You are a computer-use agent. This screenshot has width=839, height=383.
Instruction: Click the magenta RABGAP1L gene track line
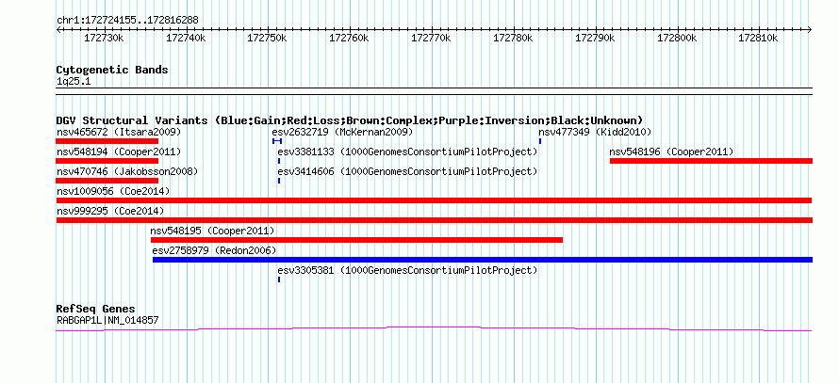click(x=434, y=329)
